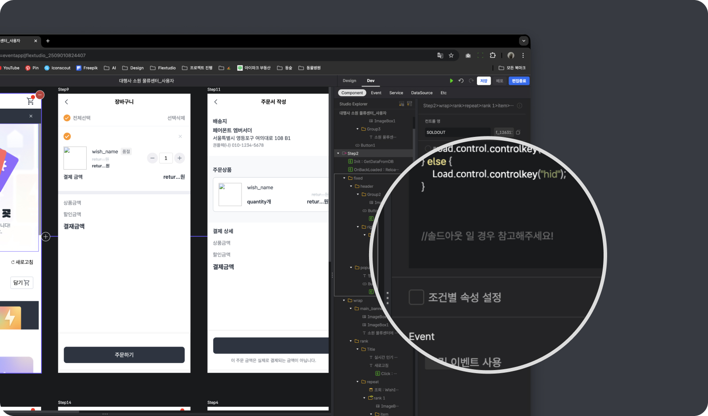Click the redo icon in the Dev toolbar

pos(471,81)
